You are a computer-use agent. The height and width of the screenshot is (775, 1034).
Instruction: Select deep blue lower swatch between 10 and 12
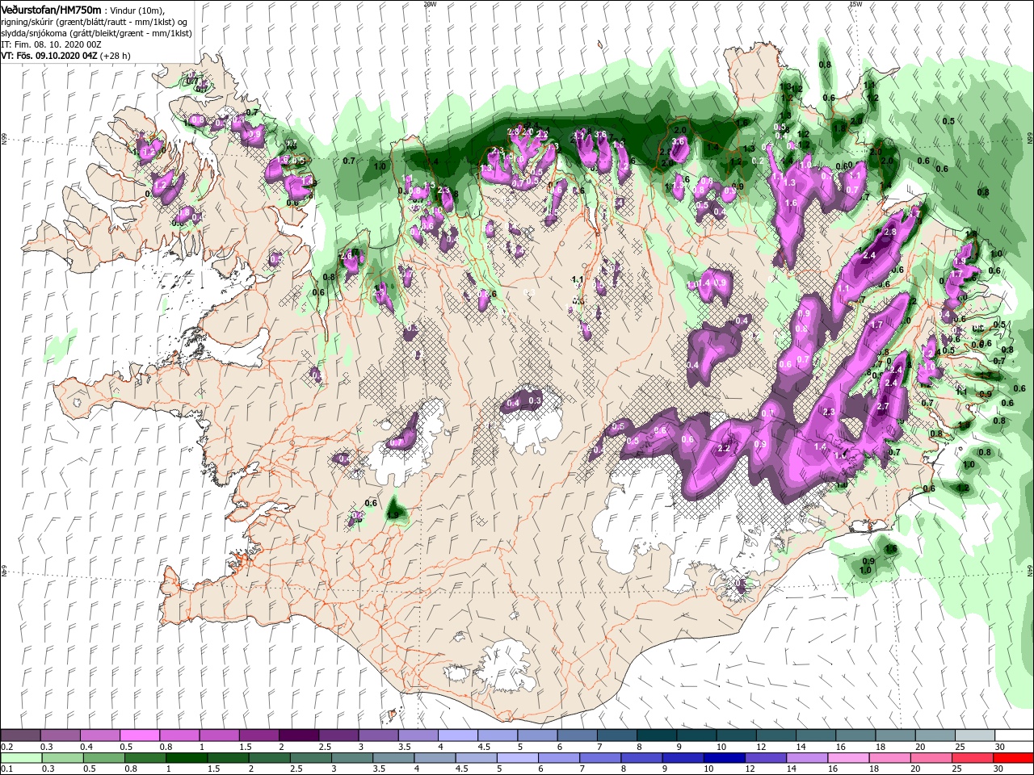tap(722, 758)
